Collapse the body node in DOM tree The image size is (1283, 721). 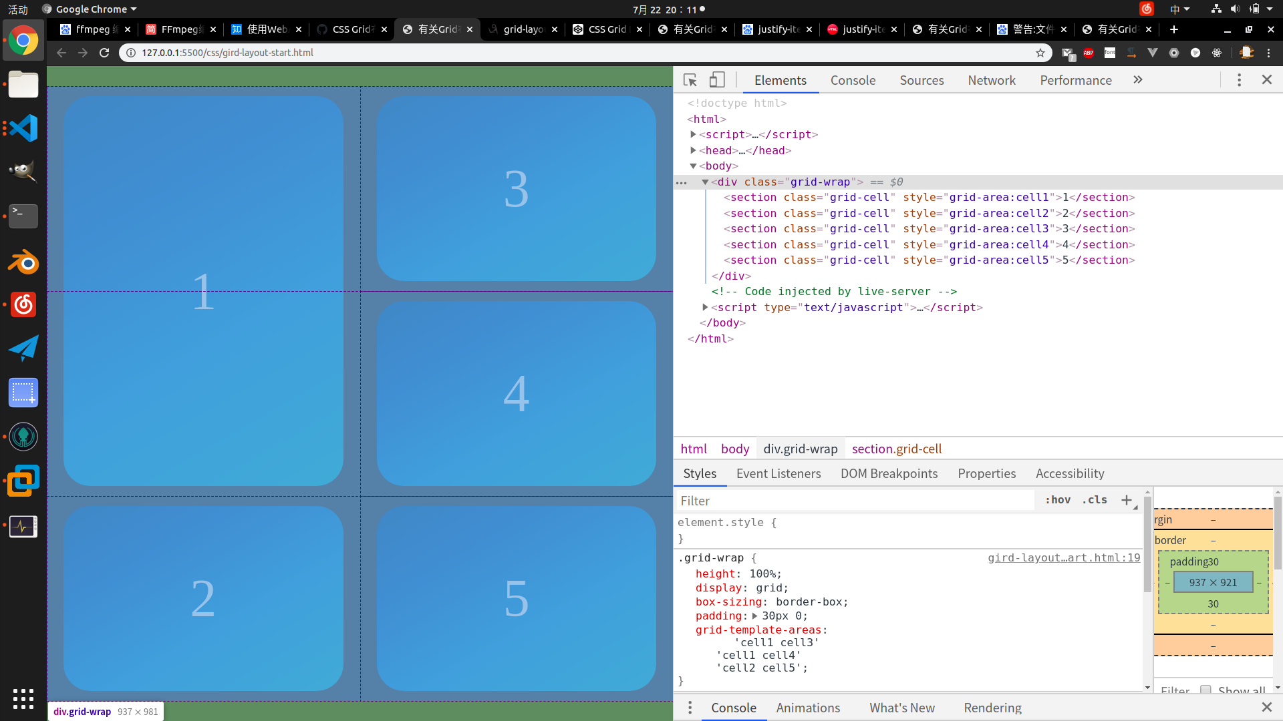click(693, 166)
